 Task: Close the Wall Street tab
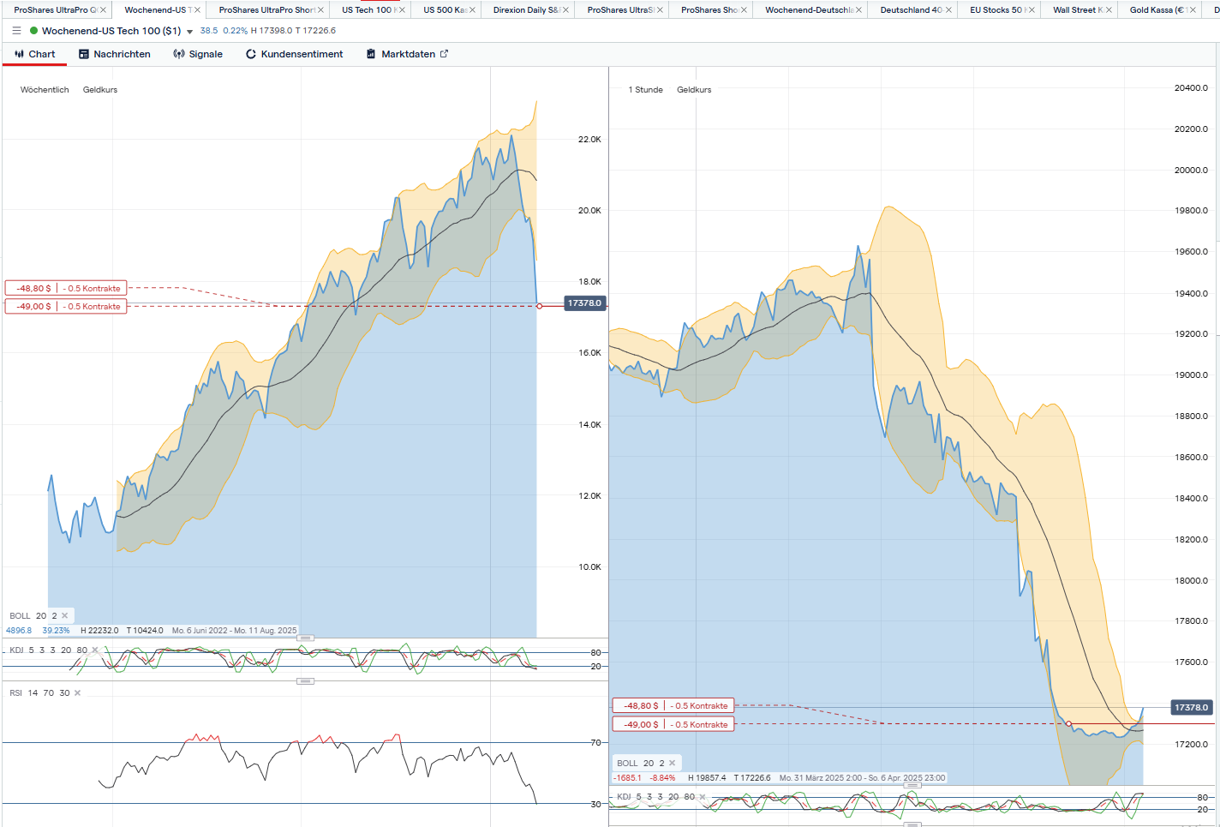(x=1109, y=10)
